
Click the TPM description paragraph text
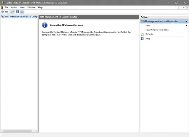pos(86,33)
